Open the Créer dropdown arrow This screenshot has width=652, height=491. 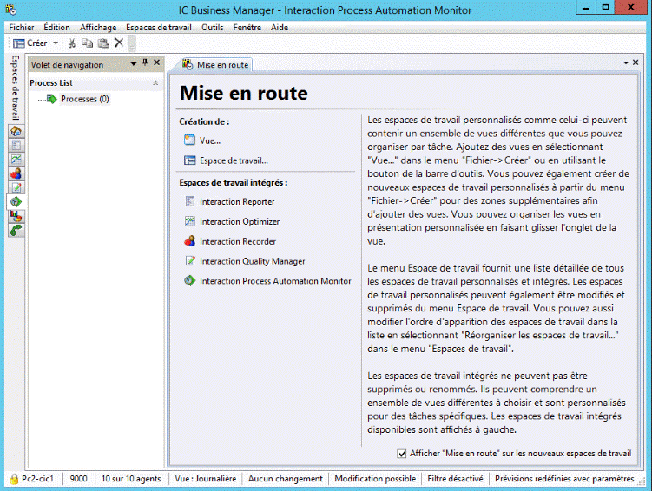tap(56, 43)
